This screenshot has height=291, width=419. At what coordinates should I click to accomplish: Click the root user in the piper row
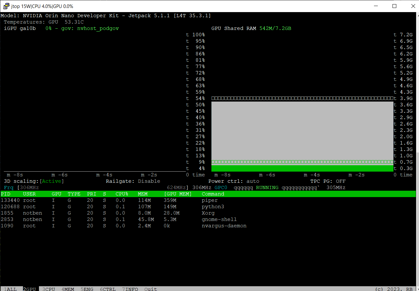pos(29,200)
